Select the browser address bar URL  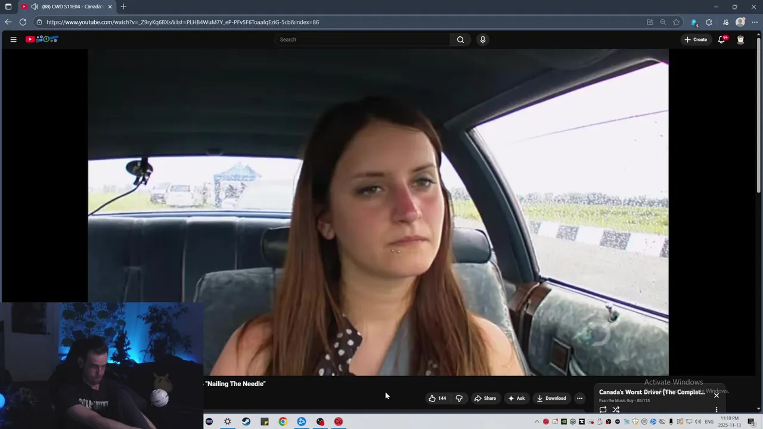coord(182,22)
